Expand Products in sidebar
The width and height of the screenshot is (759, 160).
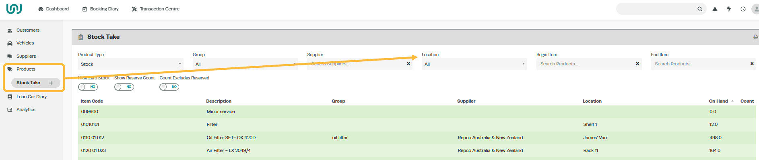[x=26, y=69]
